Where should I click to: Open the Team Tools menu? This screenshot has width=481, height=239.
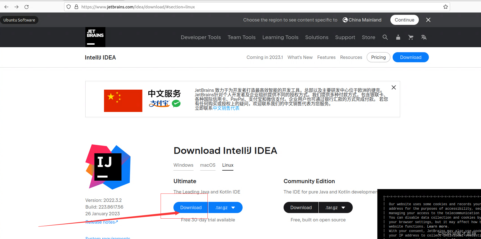click(241, 37)
